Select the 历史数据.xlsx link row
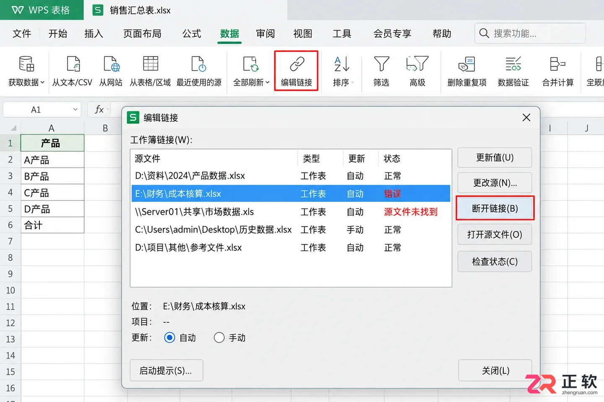The width and height of the screenshot is (604, 402). [x=291, y=230]
